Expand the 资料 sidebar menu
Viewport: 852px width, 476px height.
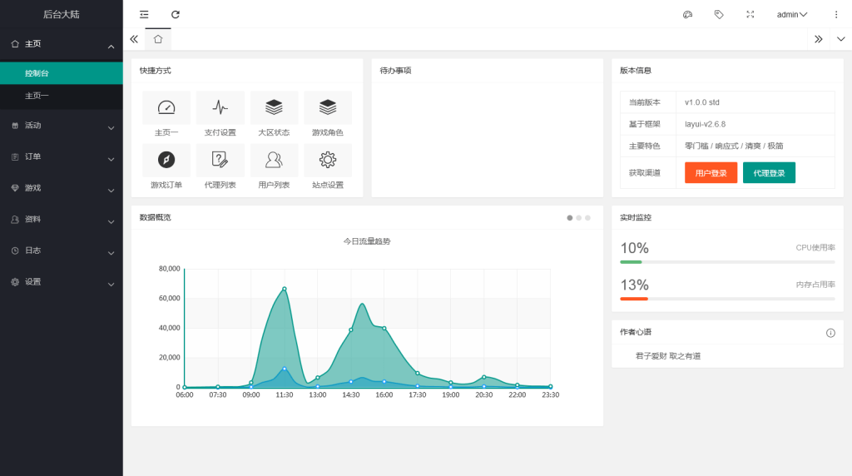click(x=62, y=220)
